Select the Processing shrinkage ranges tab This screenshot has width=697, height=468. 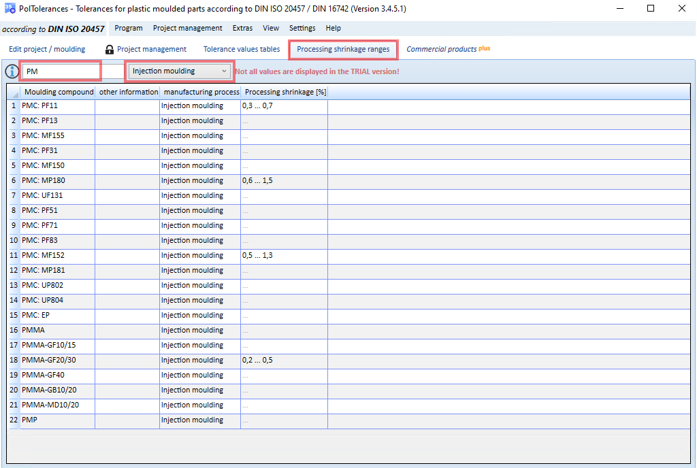click(x=343, y=49)
